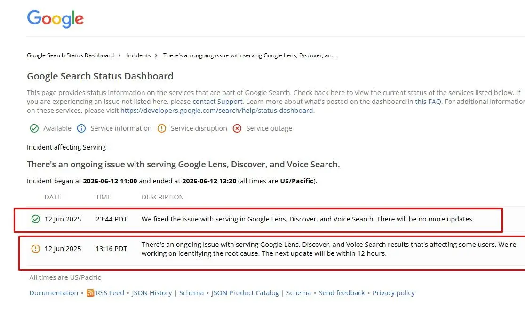The image size is (525, 316).
Task: Open the Schema link after JSON Product Catalog
Action: (x=298, y=293)
